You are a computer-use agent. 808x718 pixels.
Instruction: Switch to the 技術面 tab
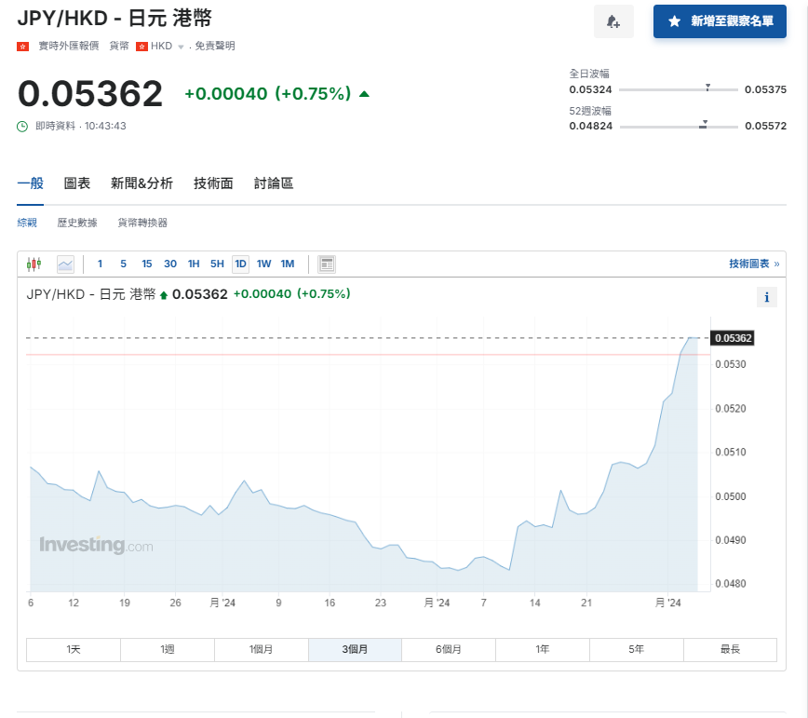click(212, 183)
